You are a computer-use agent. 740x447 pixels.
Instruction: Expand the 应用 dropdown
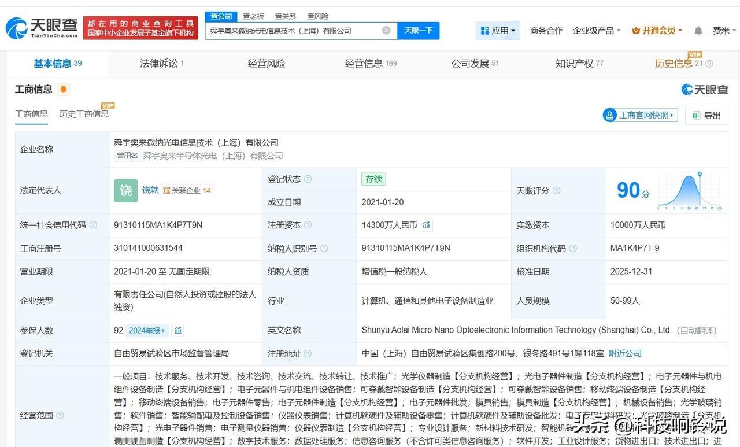[498, 31]
